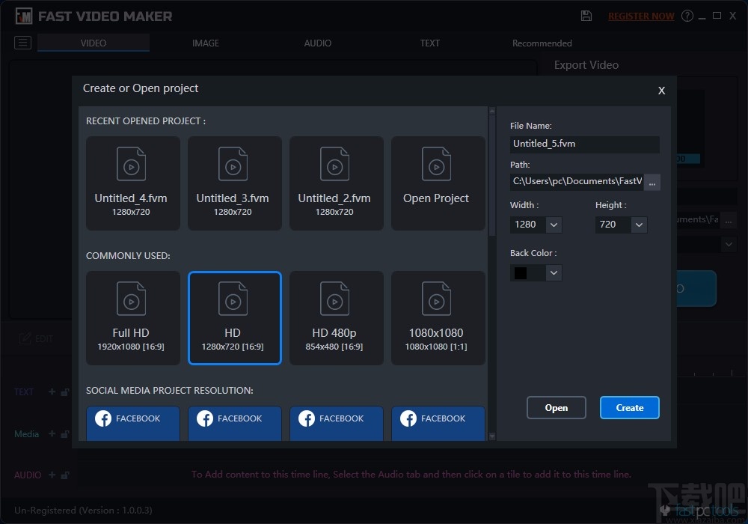Click scrollbar up arrow in project list
This screenshot has height=524, width=748.
pyautogui.click(x=492, y=111)
